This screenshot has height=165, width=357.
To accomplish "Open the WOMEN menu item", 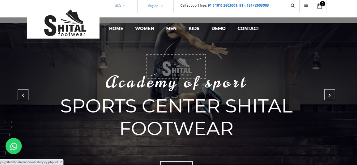I will click(x=144, y=28).
